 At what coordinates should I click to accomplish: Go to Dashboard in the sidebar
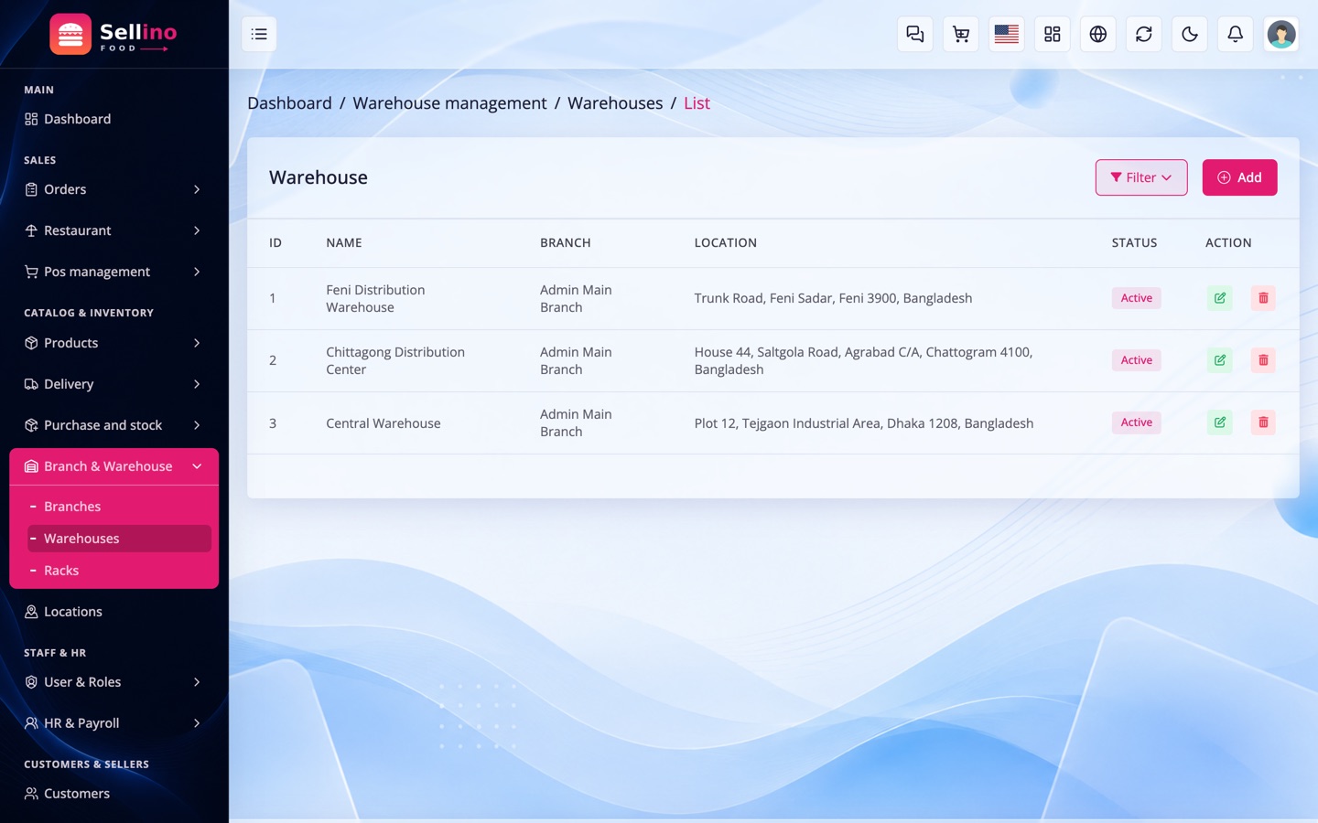click(113, 119)
